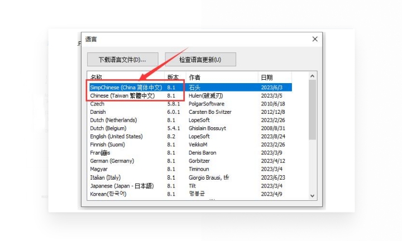
Task: Click date 2023/8/24 cell
Action: coord(273,137)
